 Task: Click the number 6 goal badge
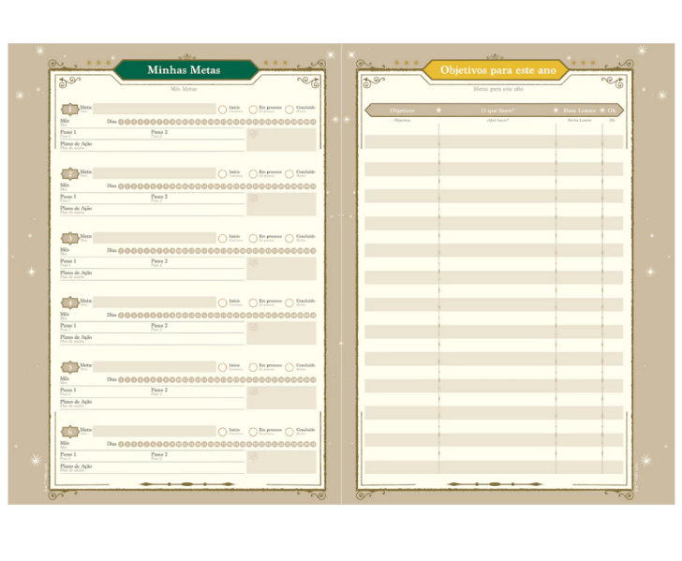(x=70, y=432)
